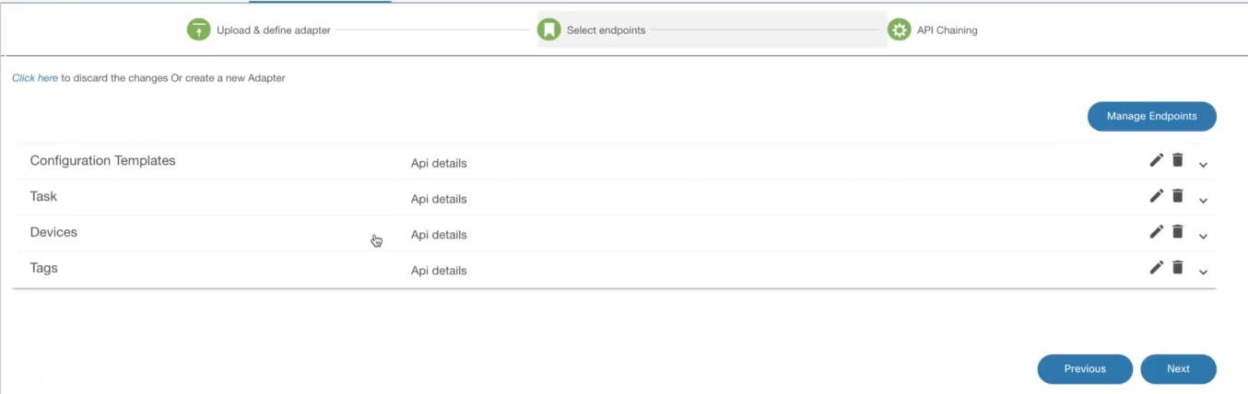This screenshot has height=394, width=1248.
Task: Click the pencil icon for Task
Action: 1156,195
